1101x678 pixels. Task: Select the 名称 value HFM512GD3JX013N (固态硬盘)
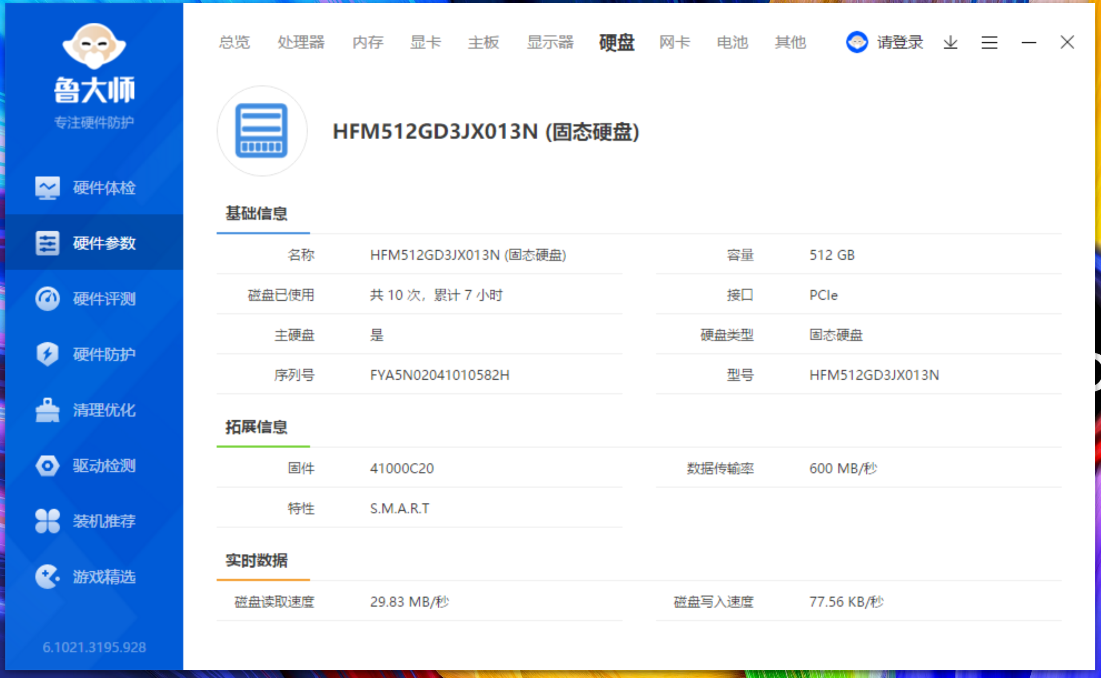click(x=468, y=255)
